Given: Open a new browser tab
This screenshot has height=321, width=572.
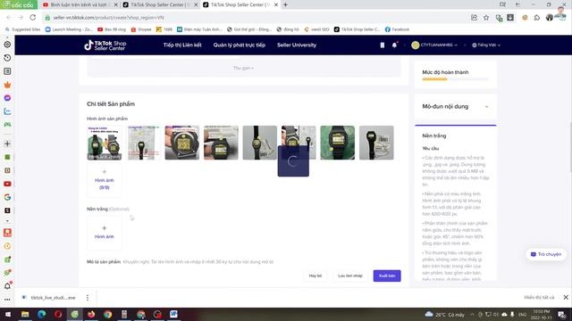Looking at the screenshot, I should (285, 4).
